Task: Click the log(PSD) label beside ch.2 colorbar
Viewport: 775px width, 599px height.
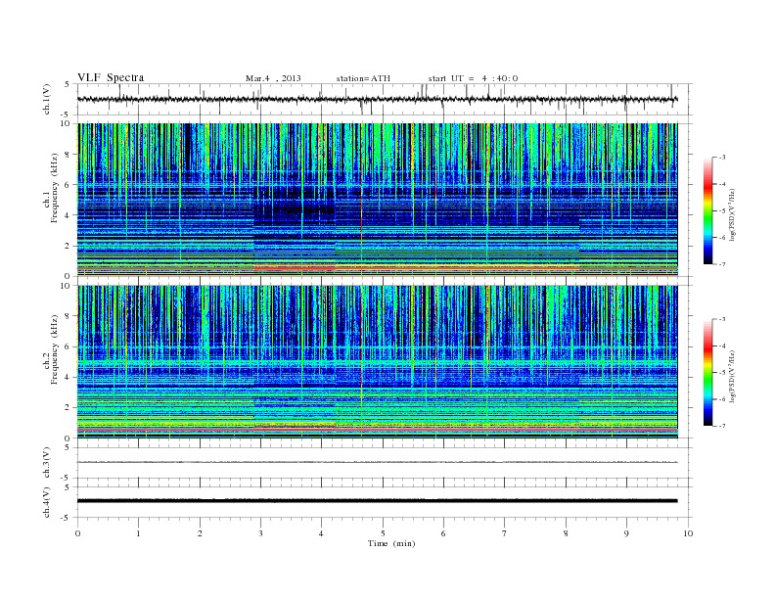Action: (x=733, y=377)
